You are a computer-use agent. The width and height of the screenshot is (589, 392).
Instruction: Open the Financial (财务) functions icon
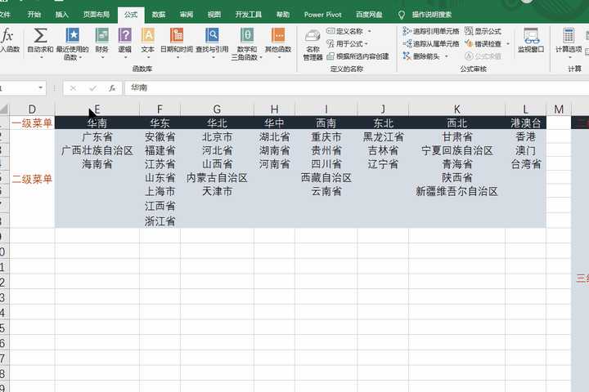(101, 35)
